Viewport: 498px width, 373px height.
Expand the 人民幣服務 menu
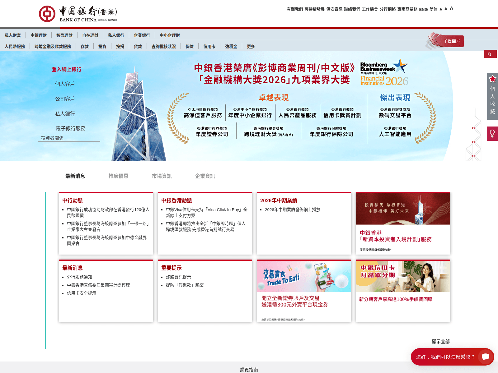15,47
